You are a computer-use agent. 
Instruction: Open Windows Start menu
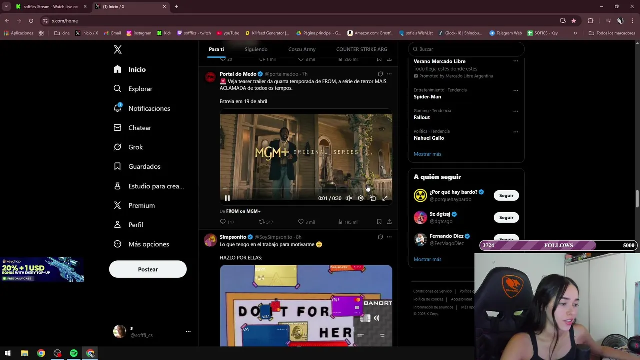pyautogui.click(x=8, y=353)
